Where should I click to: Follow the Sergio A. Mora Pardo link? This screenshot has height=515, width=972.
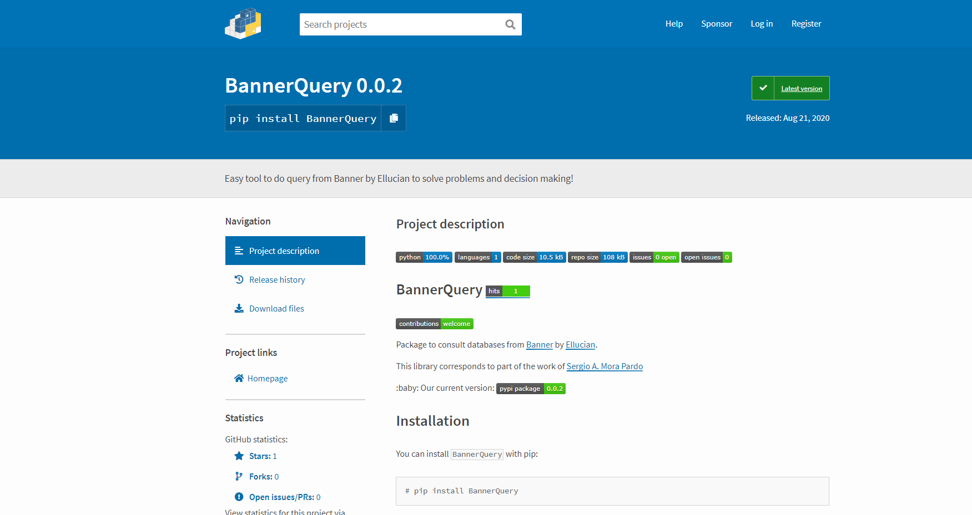pyautogui.click(x=605, y=366)
